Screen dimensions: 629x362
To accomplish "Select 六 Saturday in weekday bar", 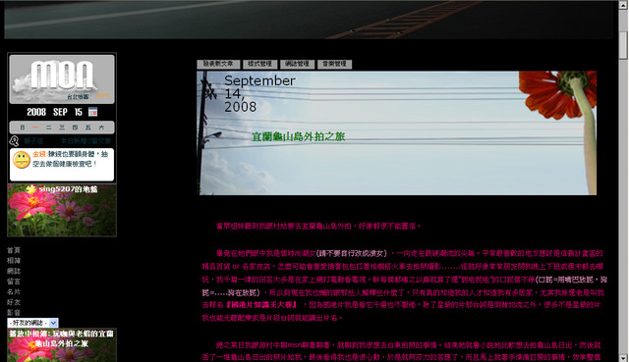I will click(101, 128).
